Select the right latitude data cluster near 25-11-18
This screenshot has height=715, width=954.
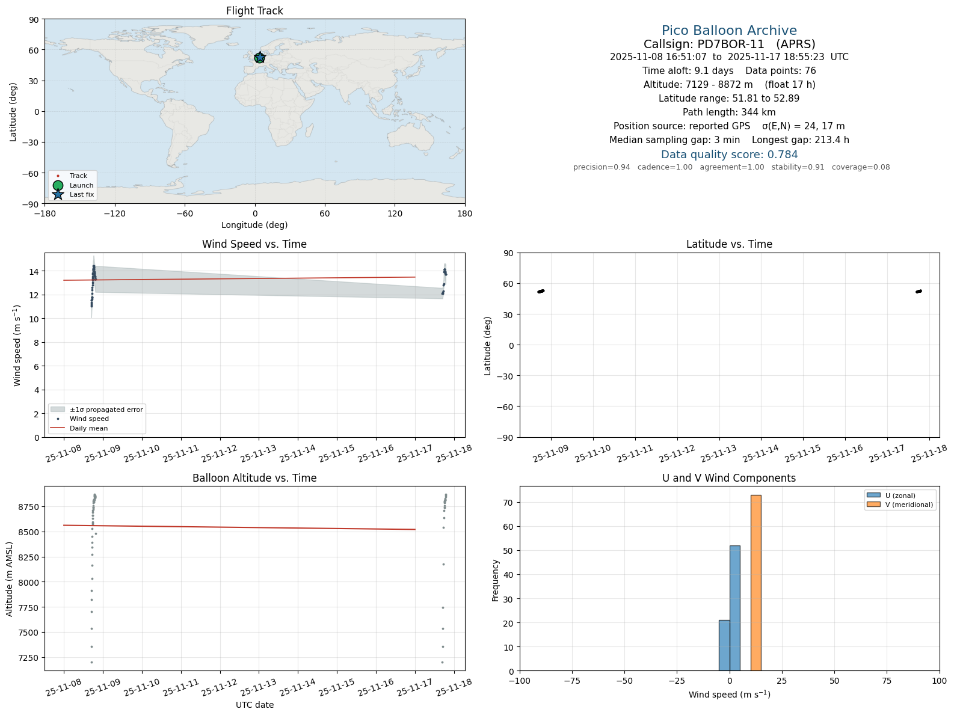(x=919, y=292)
